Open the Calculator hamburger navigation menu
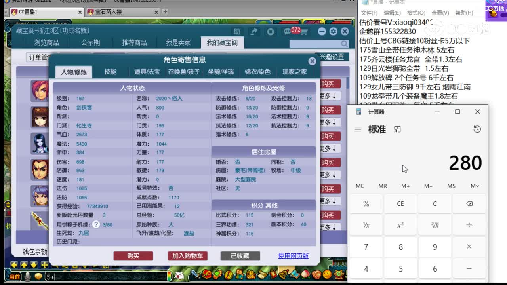 [x=358, y=129]
